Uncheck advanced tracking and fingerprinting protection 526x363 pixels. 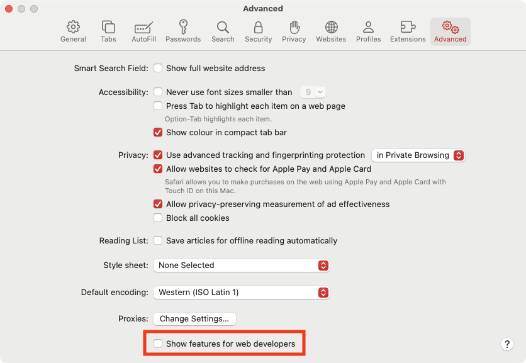coord(158,155)
